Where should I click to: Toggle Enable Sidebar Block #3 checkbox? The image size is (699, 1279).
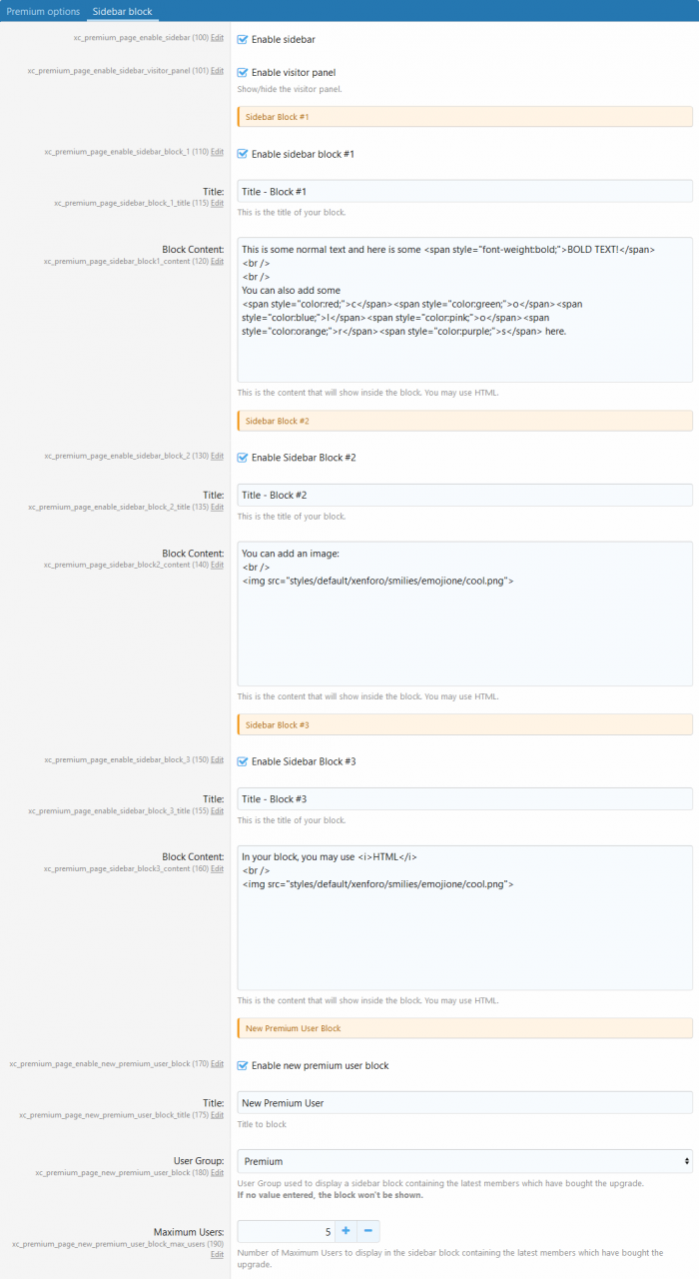pyautogui.click(x=243, y=761)
